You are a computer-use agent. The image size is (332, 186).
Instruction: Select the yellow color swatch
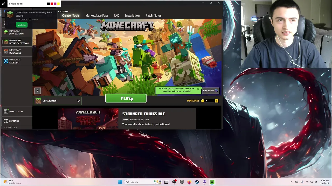[x=58, y=4]
